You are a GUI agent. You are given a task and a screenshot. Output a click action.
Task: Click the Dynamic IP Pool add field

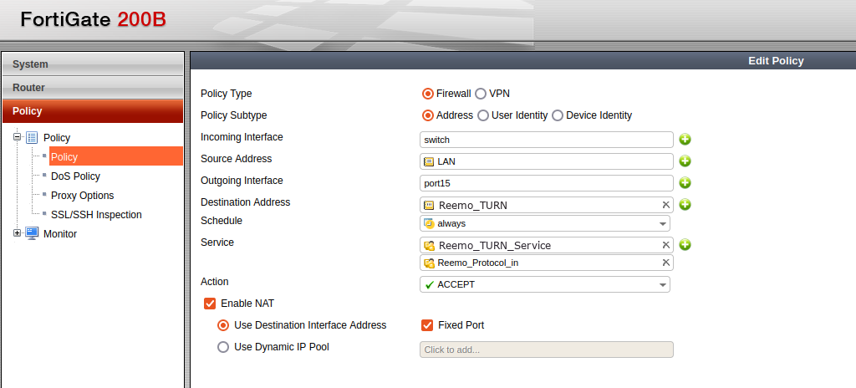pos(547,350)
